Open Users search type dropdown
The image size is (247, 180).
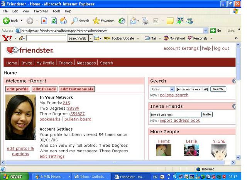tap(162, 89)
